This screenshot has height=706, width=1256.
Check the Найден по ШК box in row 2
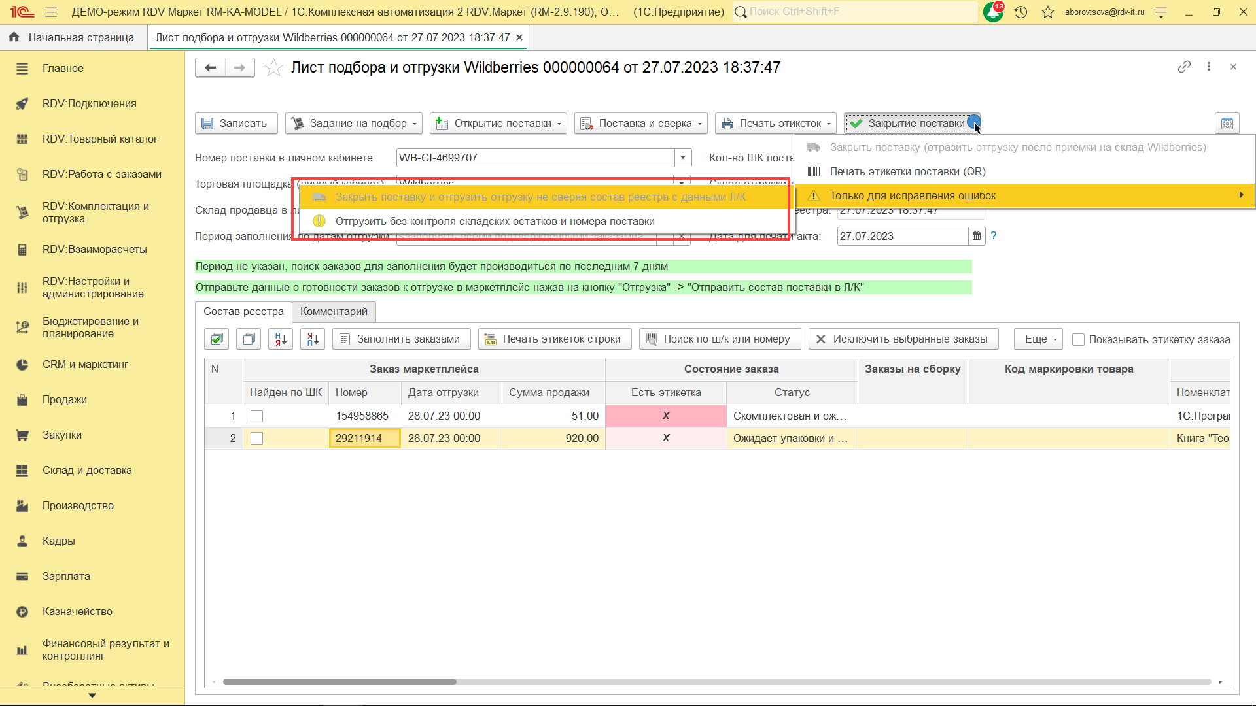tap(257, 438)
